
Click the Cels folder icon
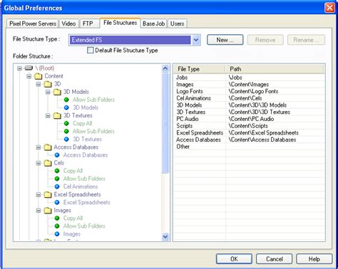(48, 163)
